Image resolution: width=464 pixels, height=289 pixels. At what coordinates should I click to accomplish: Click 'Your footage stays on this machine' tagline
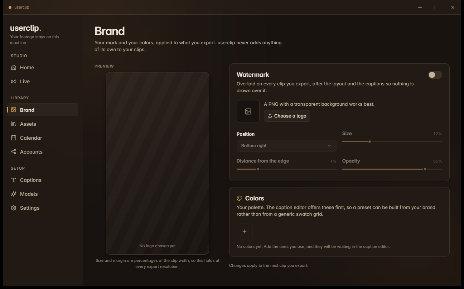point(34,40)
